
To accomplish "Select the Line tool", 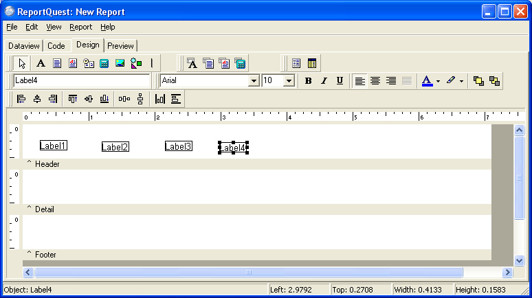I will point(152,63).
